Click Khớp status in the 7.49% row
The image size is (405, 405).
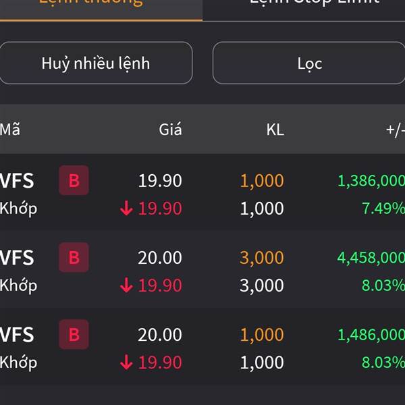click(x=19, y=208)
